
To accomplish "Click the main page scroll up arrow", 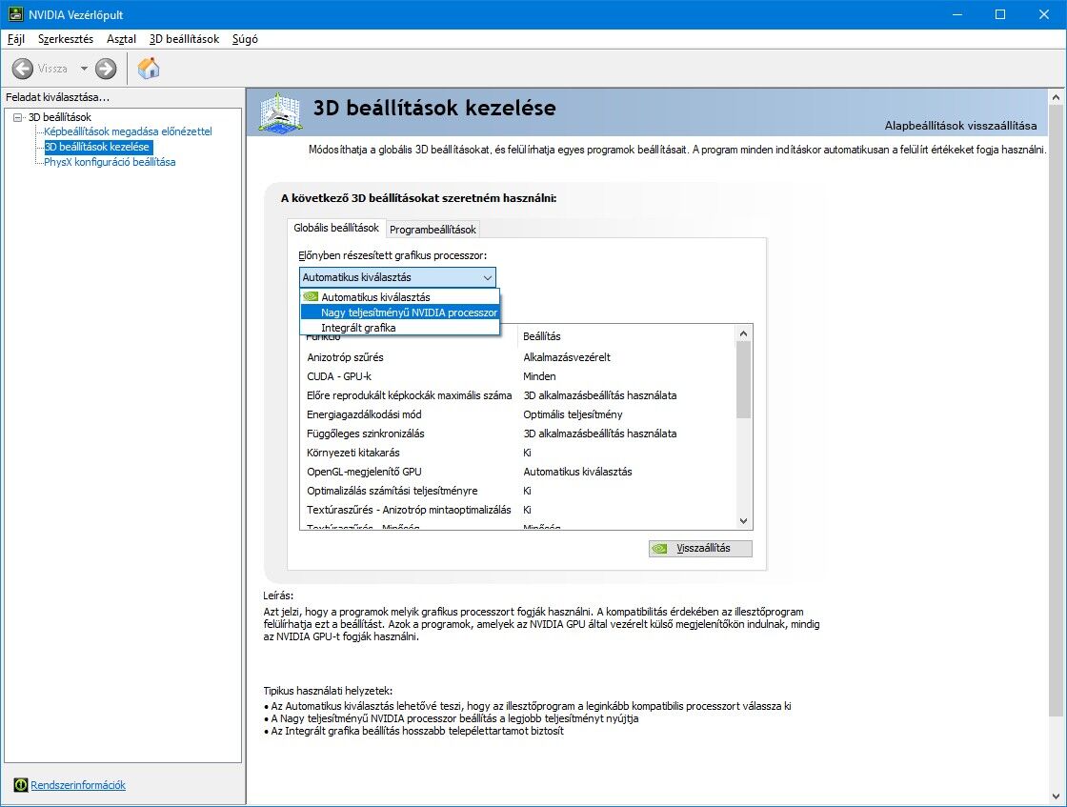I will (x=1056, y=97).
